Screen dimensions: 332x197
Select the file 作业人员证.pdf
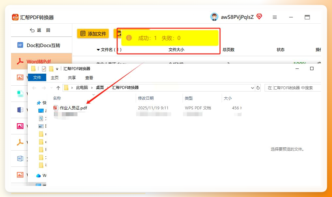[x=73, y=108]
